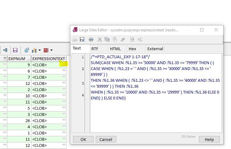Click the bar chart icon in grid toolbar
Screen dimensions: 231x149
pos(34,50)
